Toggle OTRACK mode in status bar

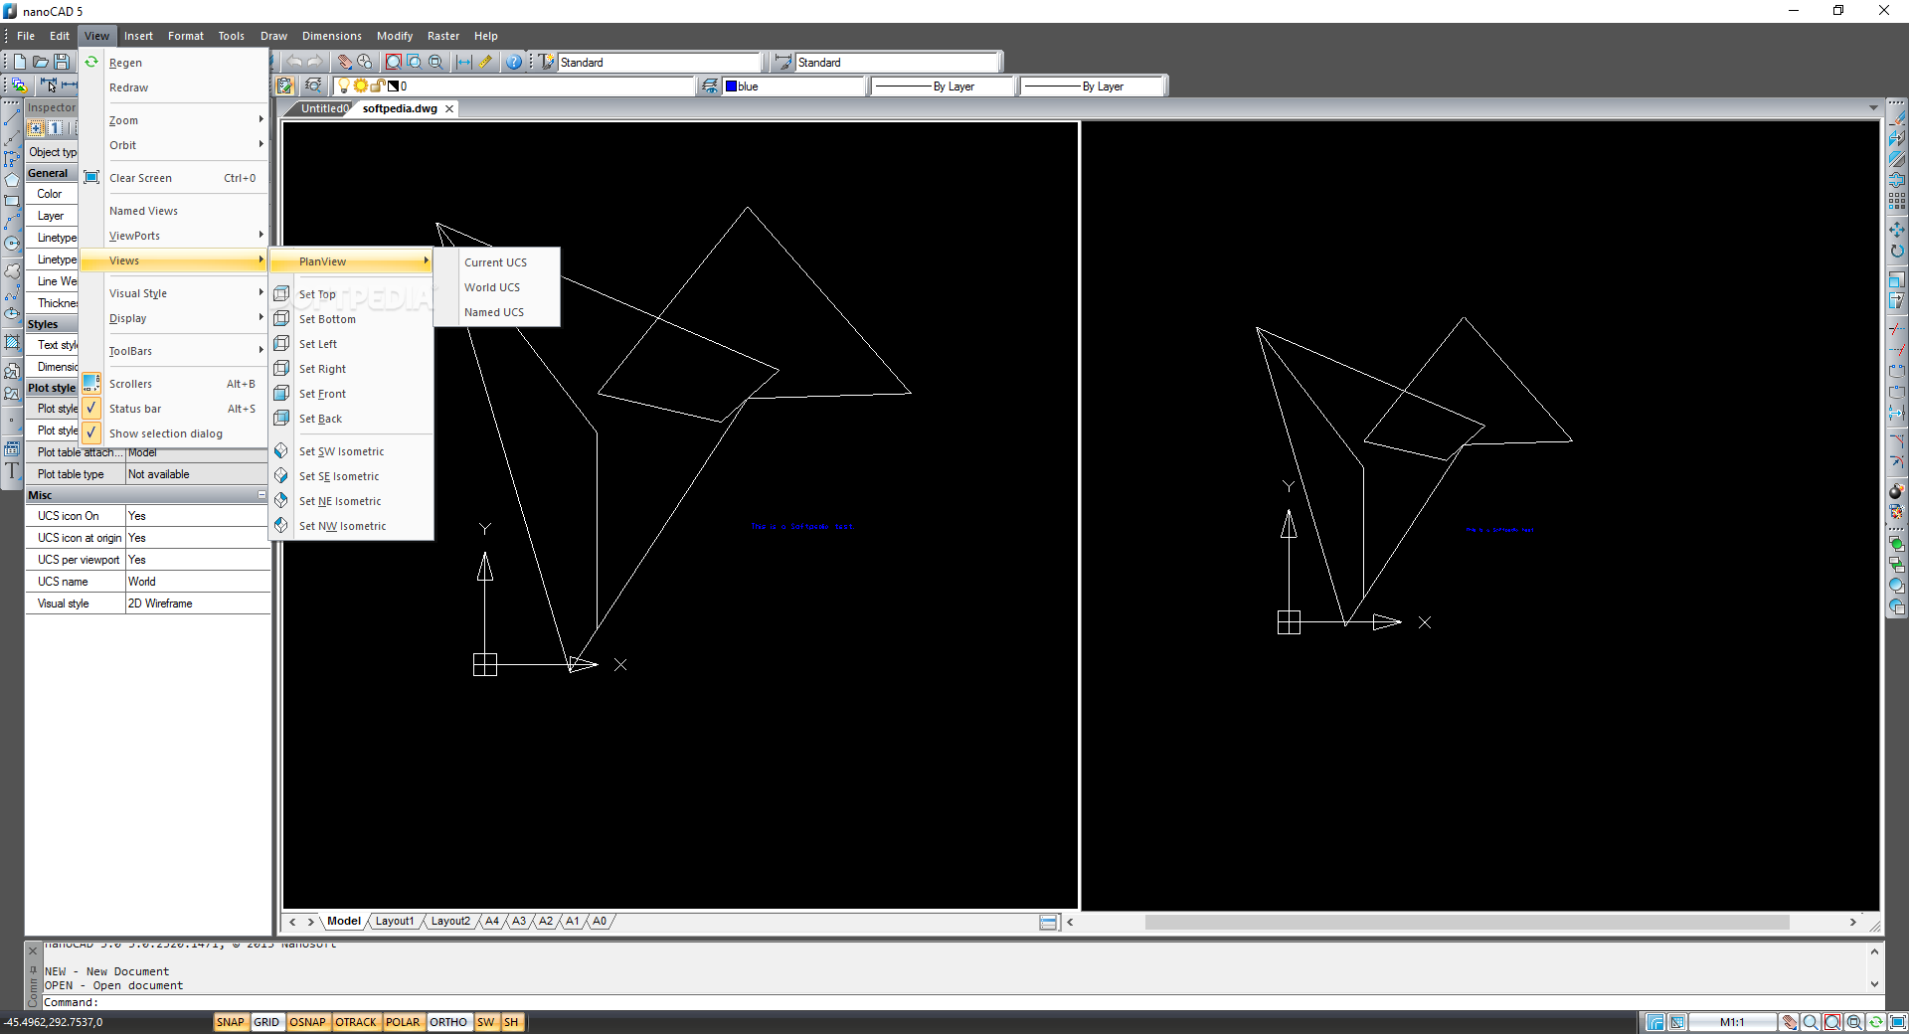pyautogui.click(x=356, y=1022)
